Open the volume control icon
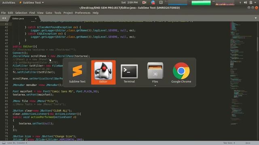This screenshot has height=145, width=259. pos(246,2)
